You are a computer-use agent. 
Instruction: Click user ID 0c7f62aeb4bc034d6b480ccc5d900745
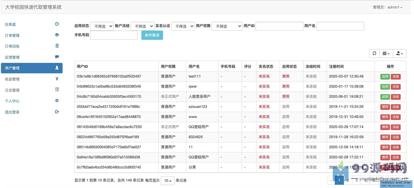point(109,167)
